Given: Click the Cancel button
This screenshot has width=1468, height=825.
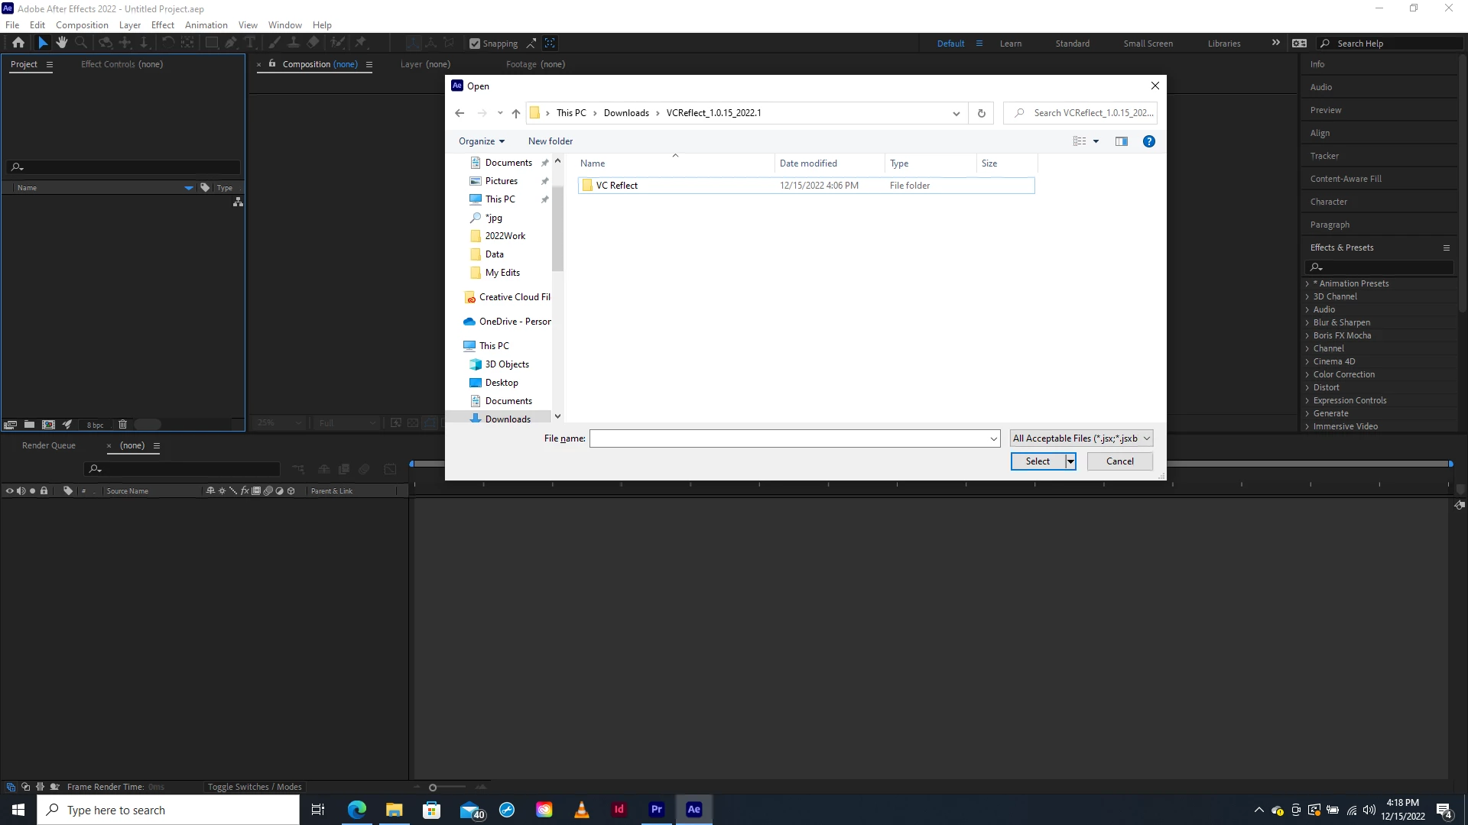Looking at the screenshot, I should coord(1119,461).
